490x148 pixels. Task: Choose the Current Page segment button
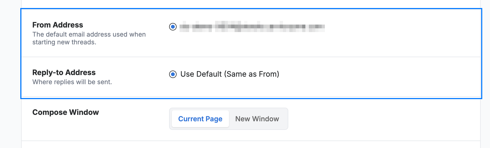200,119
